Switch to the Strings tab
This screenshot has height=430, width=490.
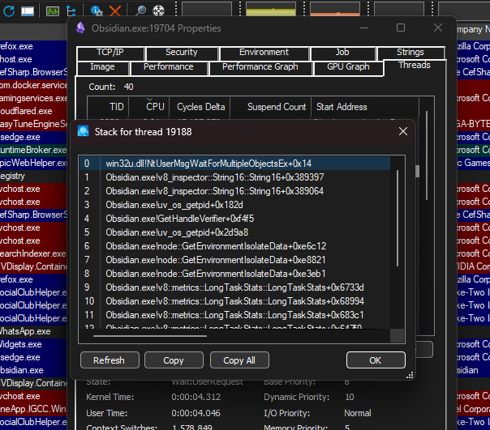pyautogui.click(x=410, y=53)
